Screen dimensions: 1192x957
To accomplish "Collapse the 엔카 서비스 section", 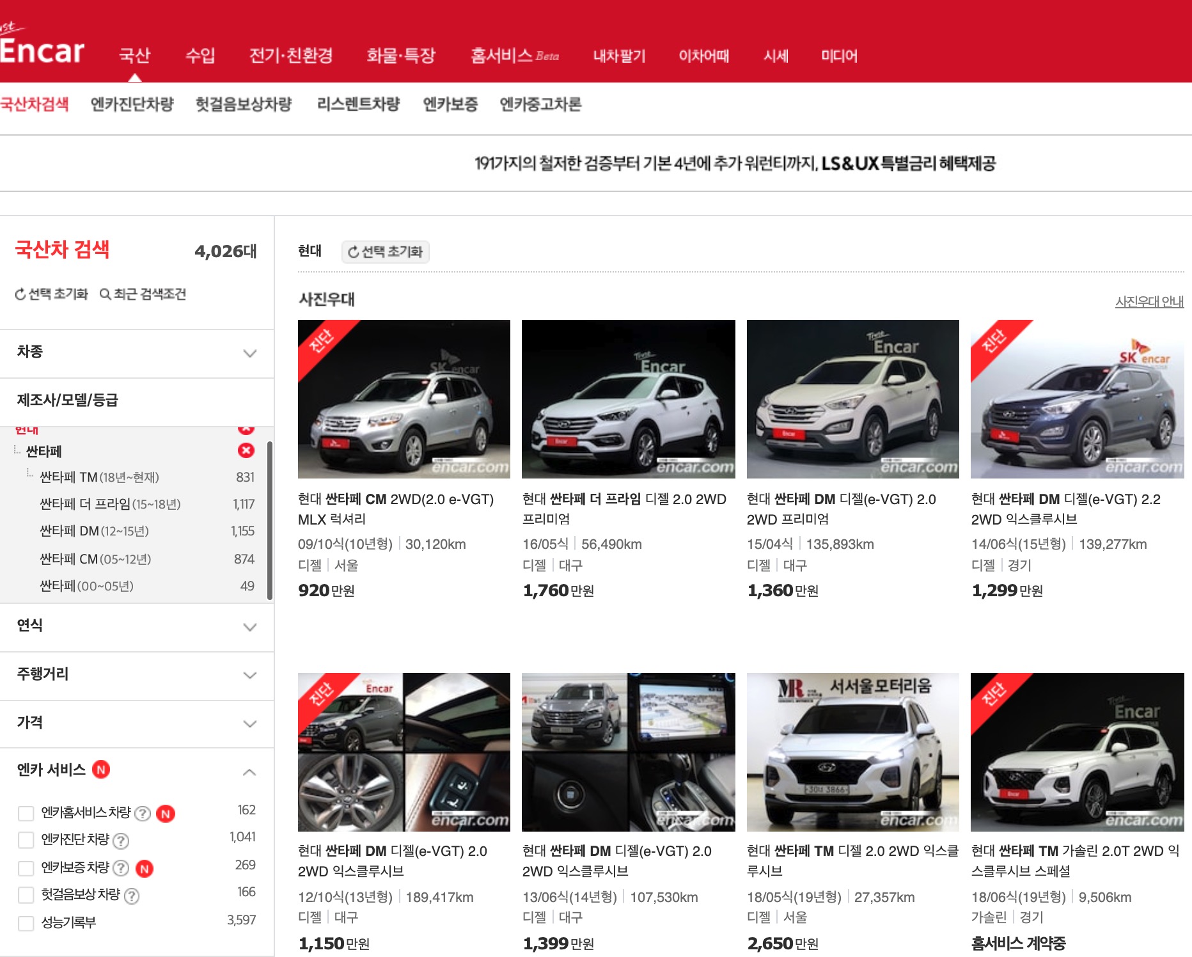I will pyautogui.click(x=249, y=772).
